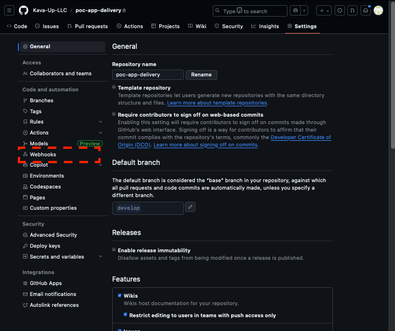The width and height of the screenshot is (395, 331).
Task: Open Webhooks settings in the sidebar
Action: point(43,154)
